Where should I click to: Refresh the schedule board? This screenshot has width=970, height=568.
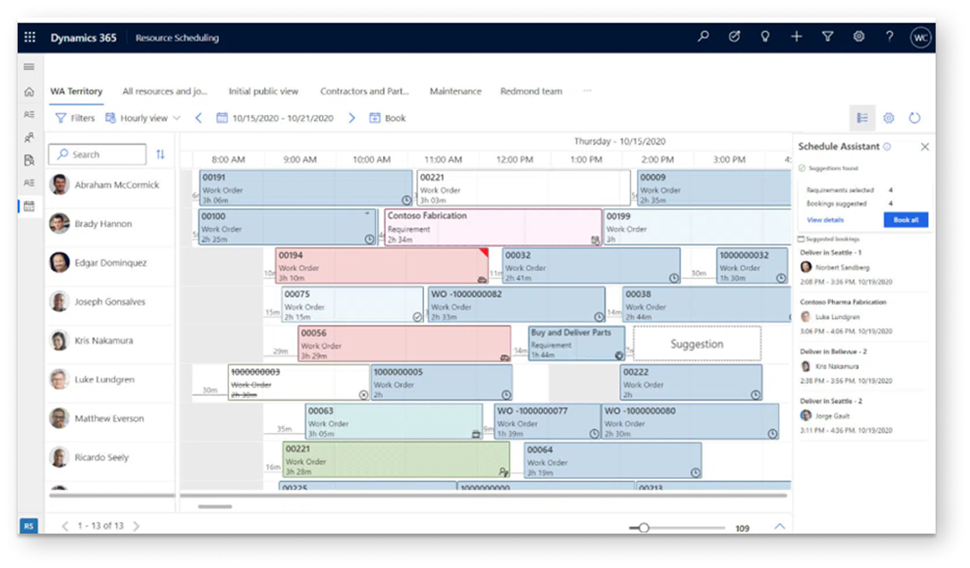point(915,117)
